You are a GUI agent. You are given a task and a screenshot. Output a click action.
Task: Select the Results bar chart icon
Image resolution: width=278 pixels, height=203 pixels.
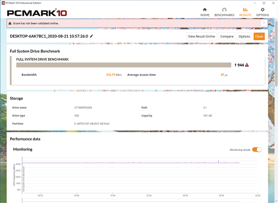[245, 10]
